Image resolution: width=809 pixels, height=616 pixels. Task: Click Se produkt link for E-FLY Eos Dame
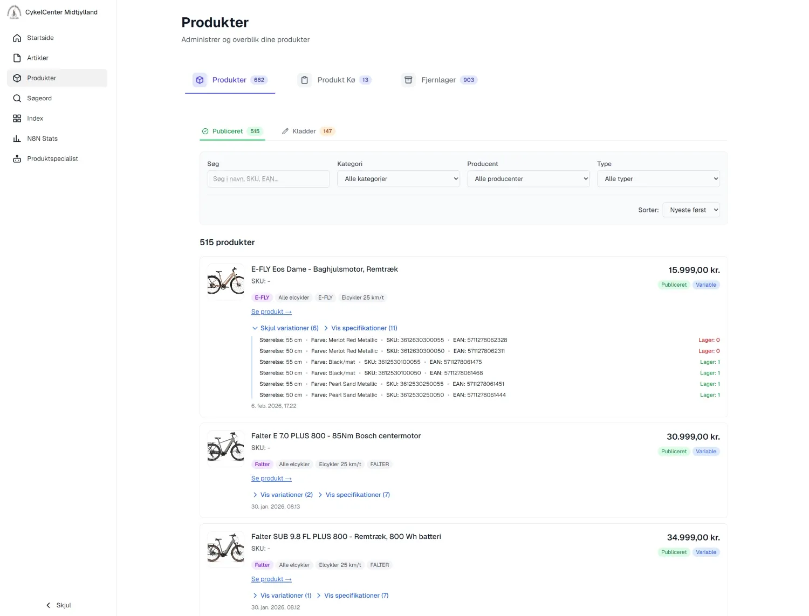tap(271, 312)
